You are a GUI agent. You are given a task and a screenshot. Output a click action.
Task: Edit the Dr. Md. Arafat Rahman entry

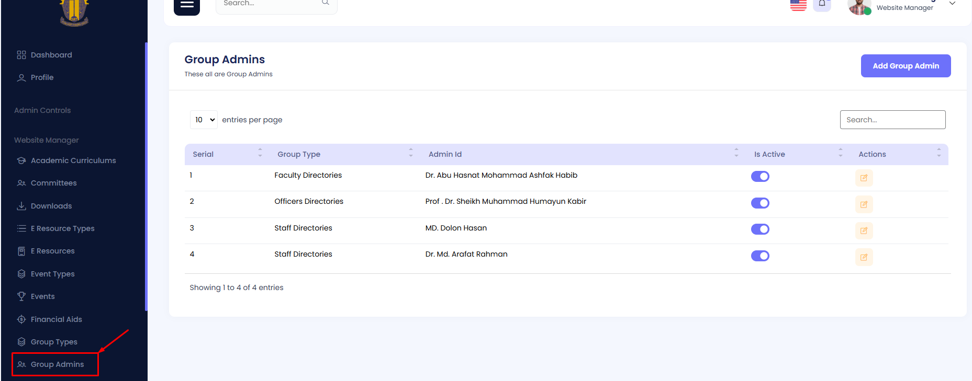point(864,257)
